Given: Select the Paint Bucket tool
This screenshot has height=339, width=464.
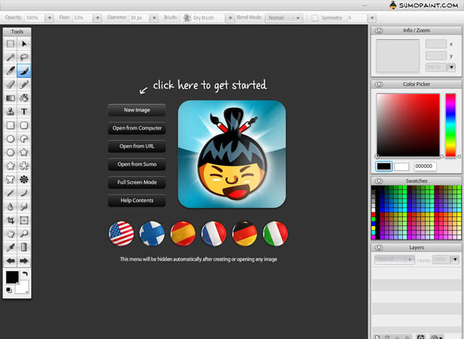Looking at the screenshot, I should [x=24, y=98].
